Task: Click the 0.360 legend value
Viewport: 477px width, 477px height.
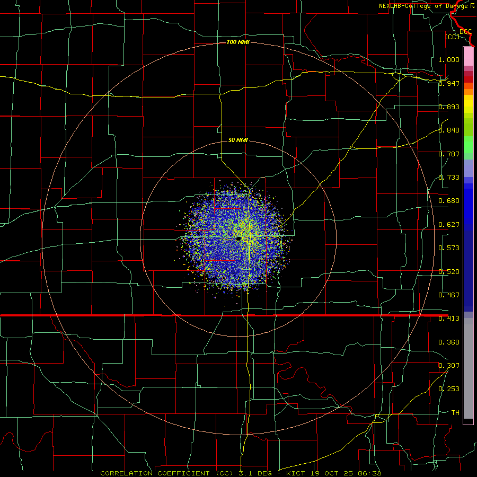Action: 449,342
